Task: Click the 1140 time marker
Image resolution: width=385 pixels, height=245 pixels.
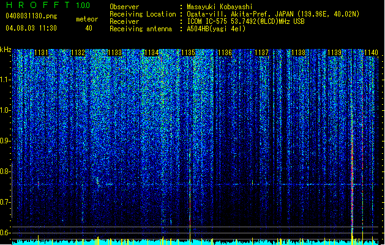Action: 372,53
